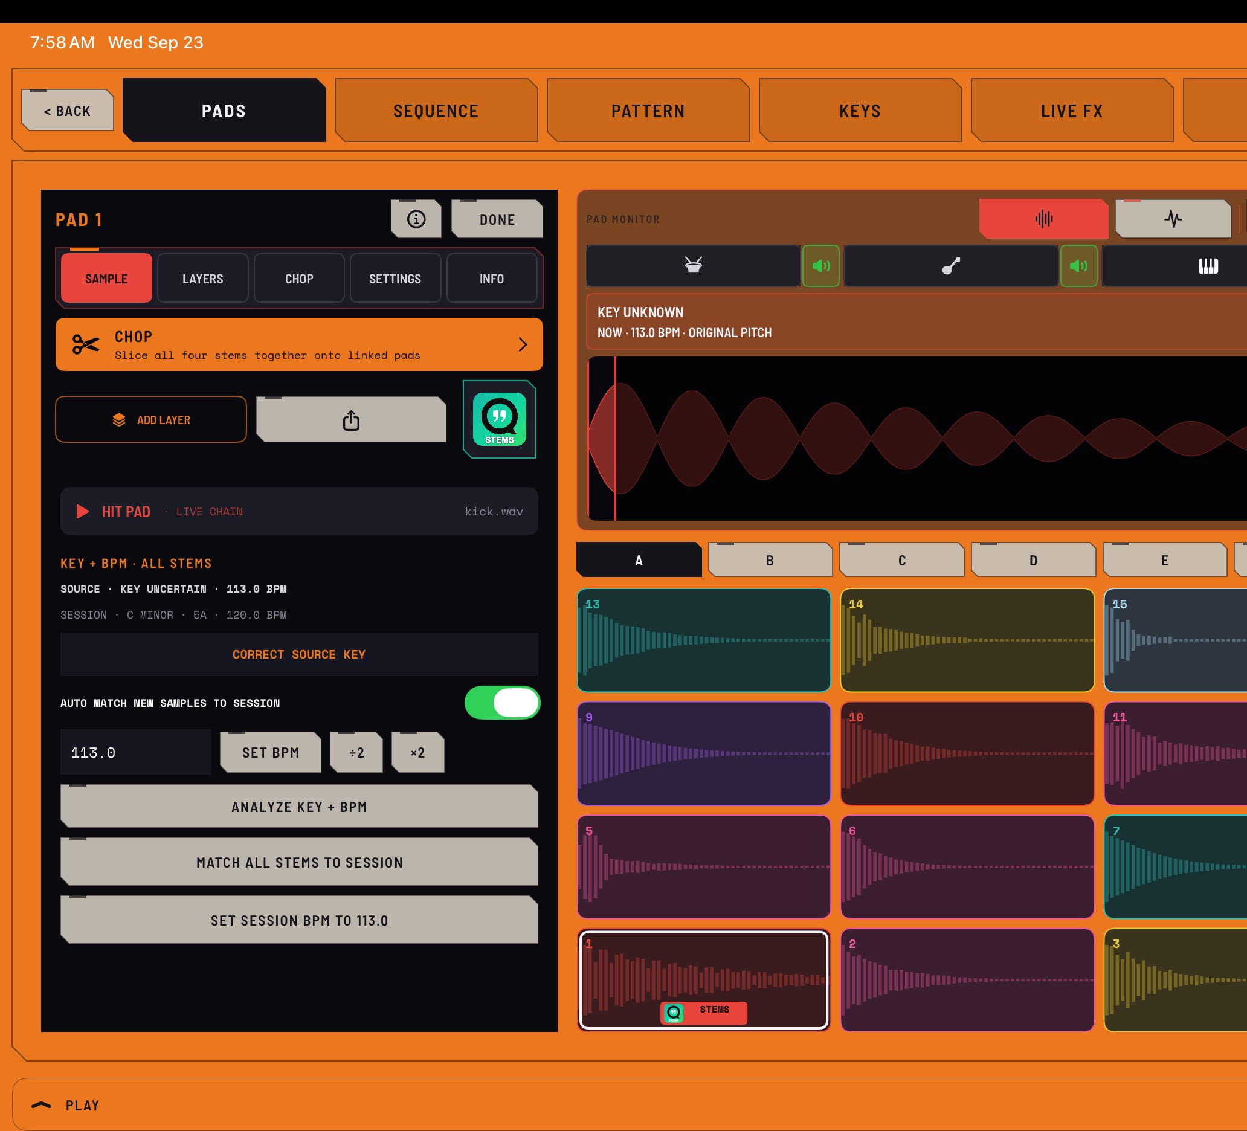Switch to the Sequence tab
This screenshot has height=1131, width=1247.
[x=436, y=110]
